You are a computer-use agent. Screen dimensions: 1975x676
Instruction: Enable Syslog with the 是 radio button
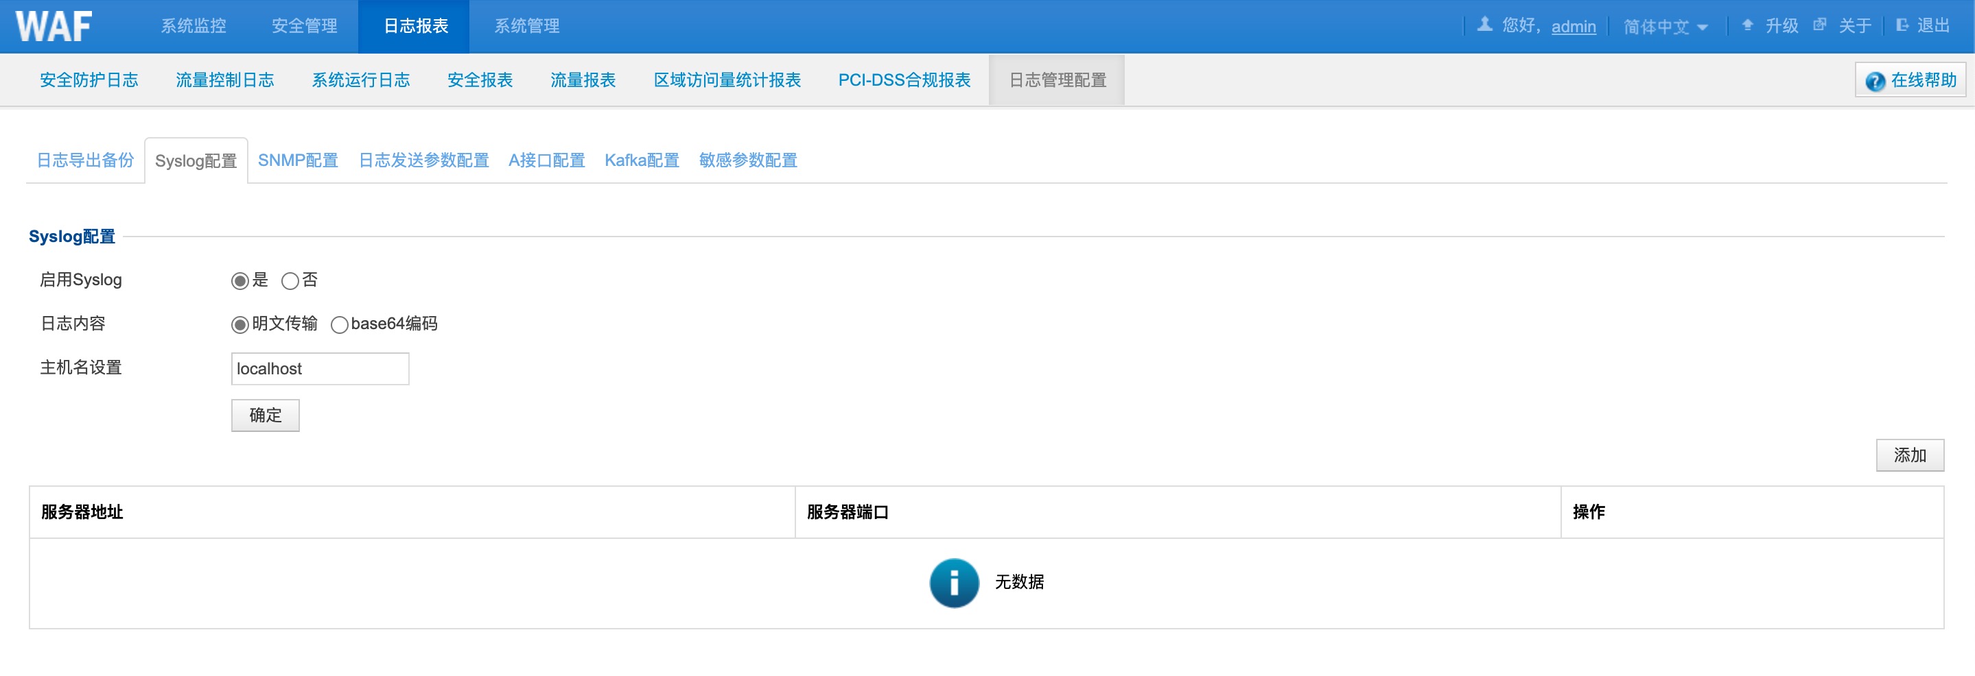(x=240, y=281)
